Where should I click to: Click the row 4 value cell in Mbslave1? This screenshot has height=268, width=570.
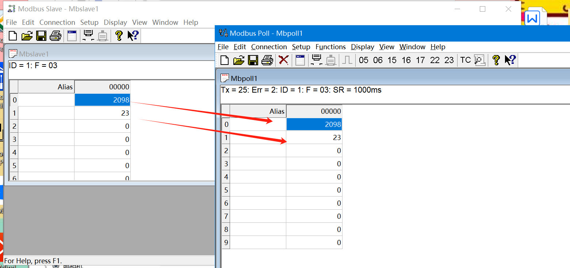pos(102,152)
